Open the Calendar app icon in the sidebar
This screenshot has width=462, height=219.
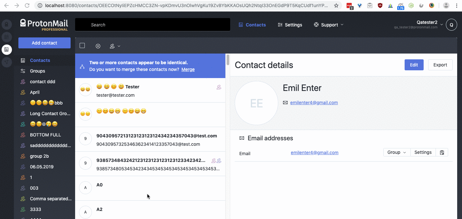coord(6,37)
